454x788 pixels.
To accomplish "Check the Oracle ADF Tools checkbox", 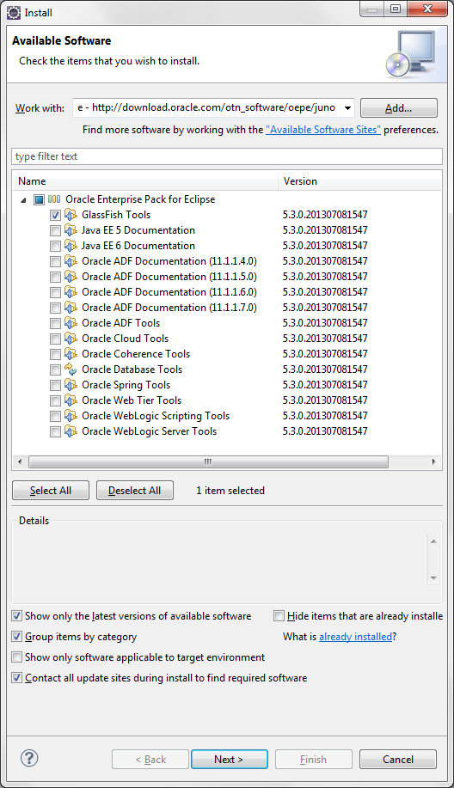I will (55, 323).
